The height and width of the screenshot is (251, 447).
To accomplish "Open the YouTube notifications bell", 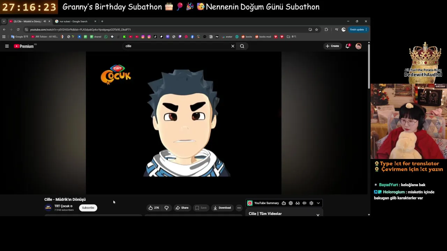I will (x=347, y=46).
